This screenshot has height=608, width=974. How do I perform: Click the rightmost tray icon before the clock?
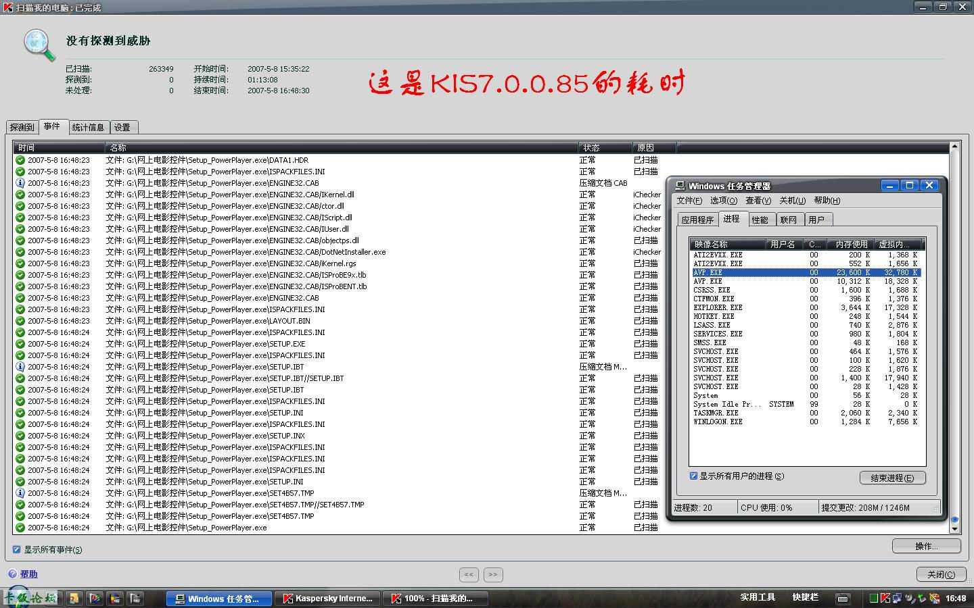pyautogui.click(x=935, y=598)
